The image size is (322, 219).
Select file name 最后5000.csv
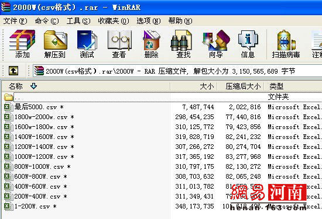[x=39, y=107]
